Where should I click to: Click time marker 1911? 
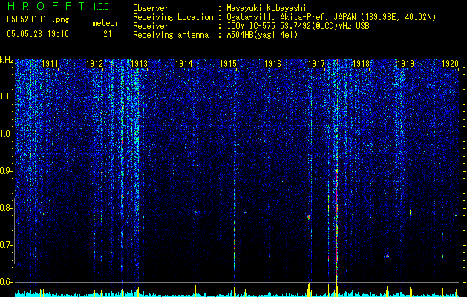point(50,64)
